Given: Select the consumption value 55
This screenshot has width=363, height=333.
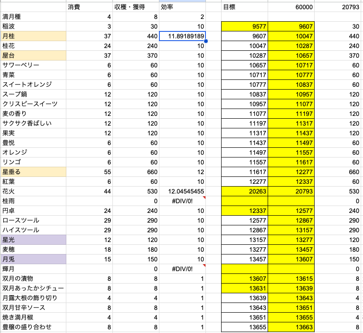Looking at the screenshot, I should (89, 172).
